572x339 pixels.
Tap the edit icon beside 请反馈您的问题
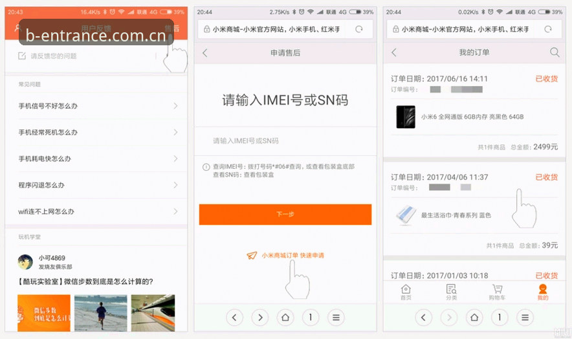click(22, 56)
